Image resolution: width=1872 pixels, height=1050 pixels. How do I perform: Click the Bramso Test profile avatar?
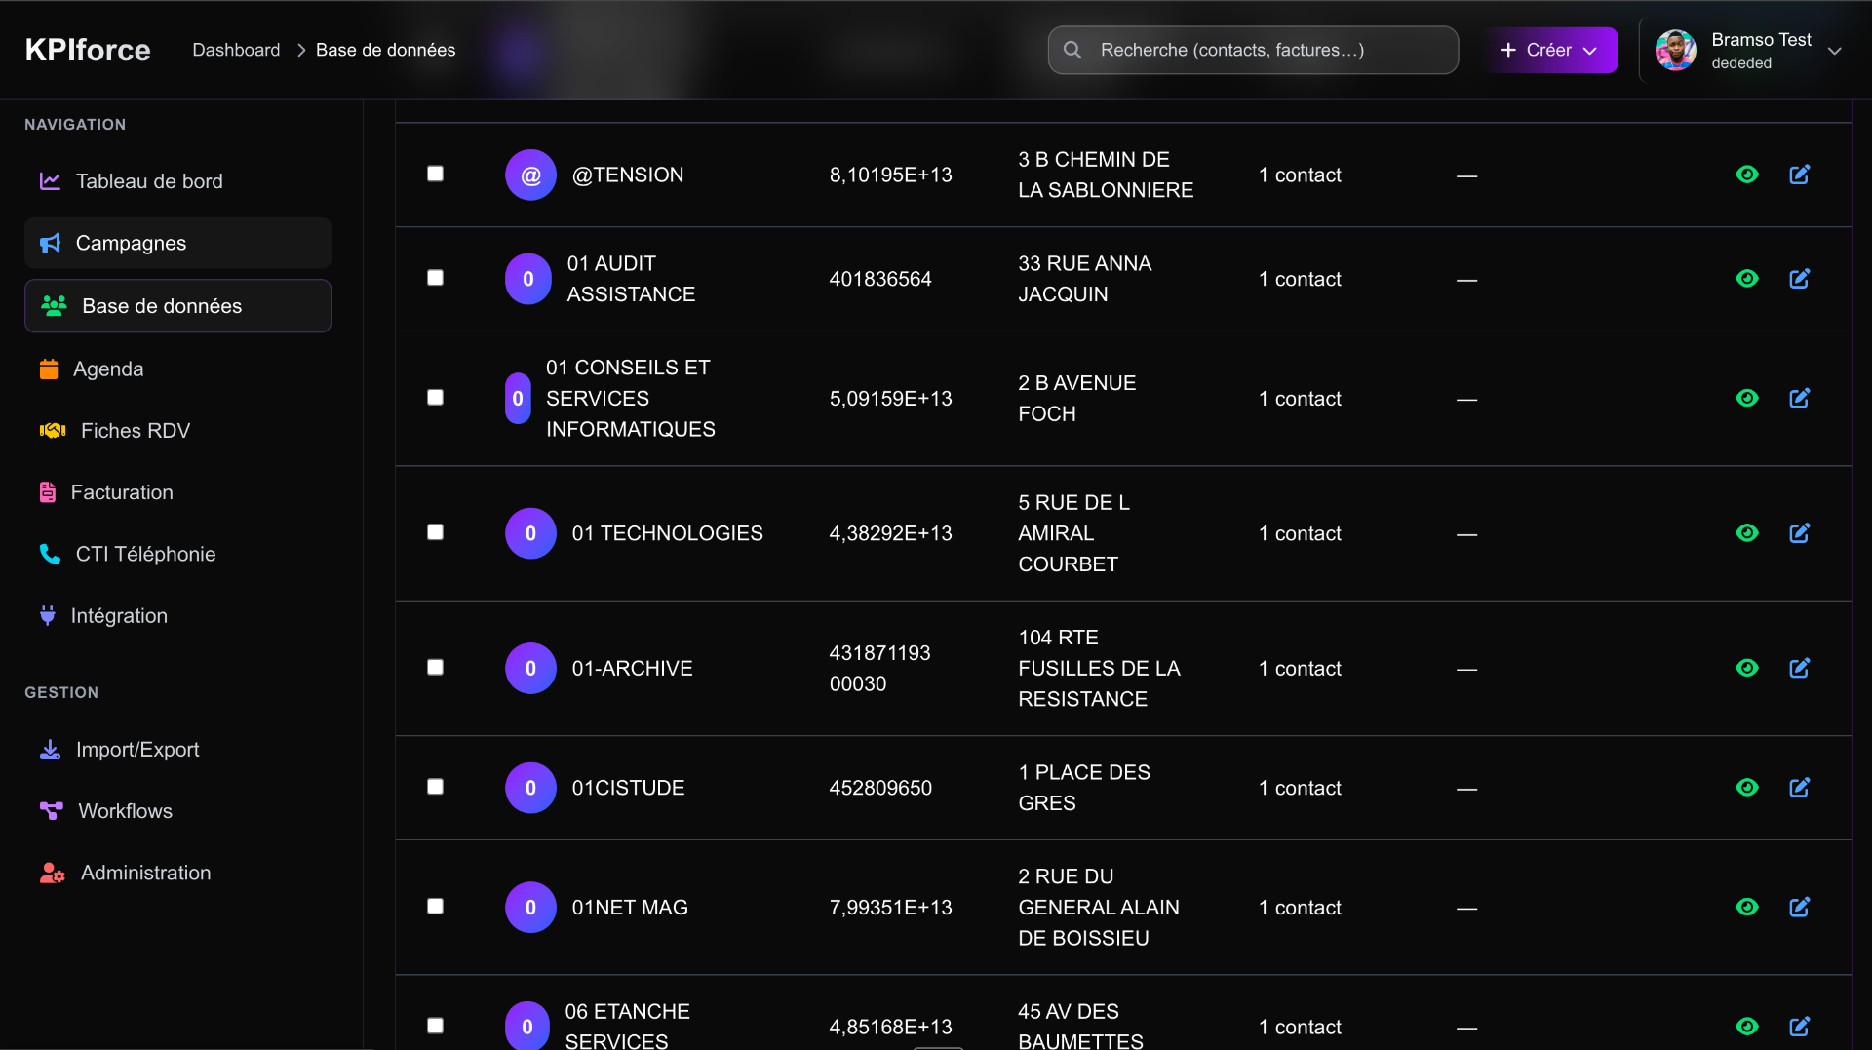1676,50
